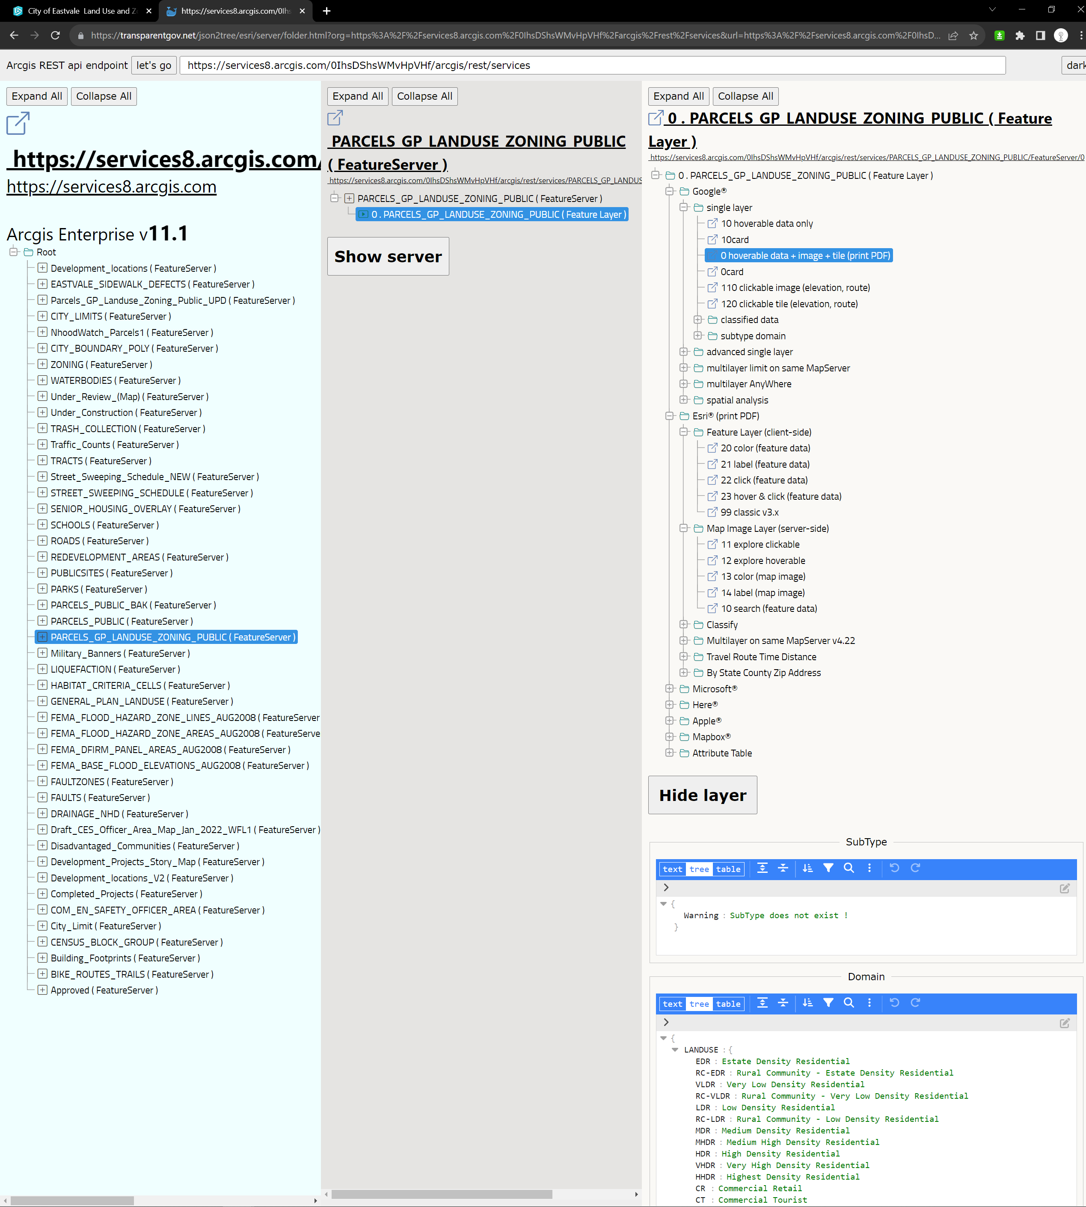Image resolution: width=1086 pixels, height=1207 pixels.
Task: Open three-dot options menu in SubType editor
Action: pyautogui.click(x=869, y=868)
